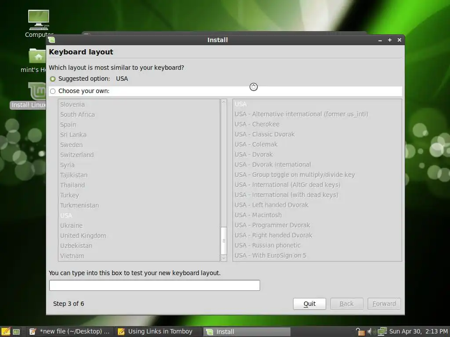Click the keyboard layout test input box

pos(155,285)
